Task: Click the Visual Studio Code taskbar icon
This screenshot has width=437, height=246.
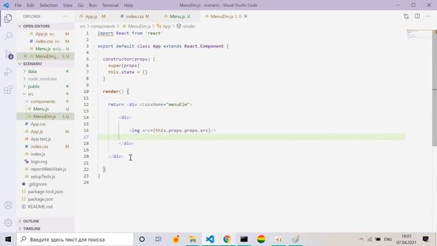Action: (210, 239)
